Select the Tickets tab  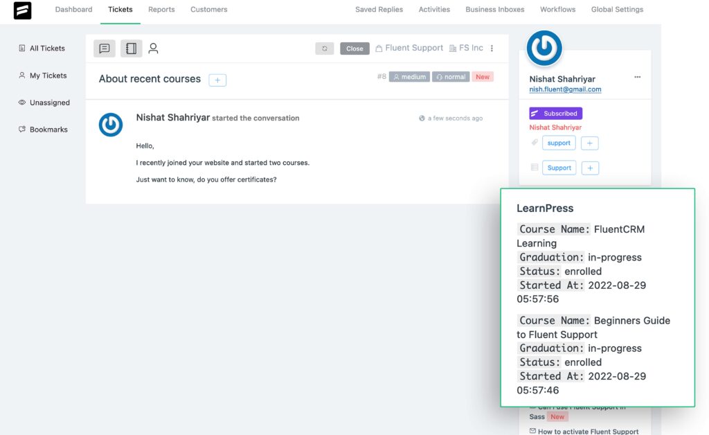point(120,10)
